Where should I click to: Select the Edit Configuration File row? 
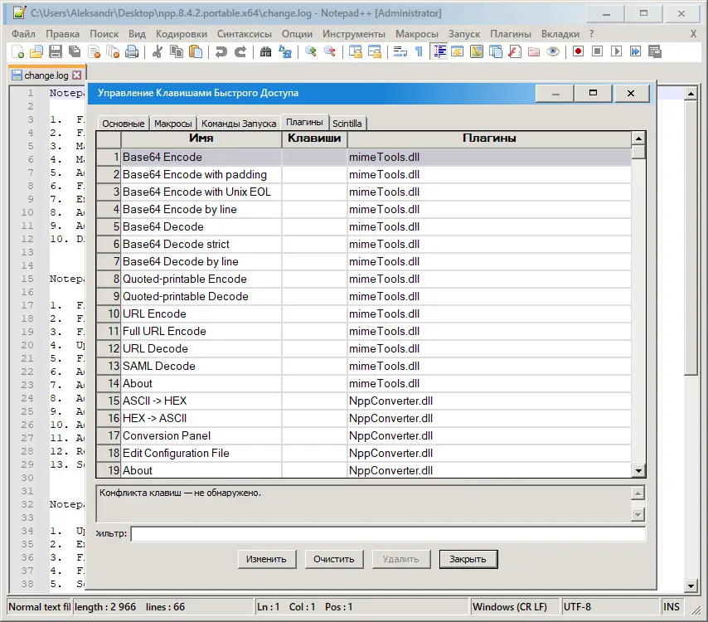tap(363, 453)
